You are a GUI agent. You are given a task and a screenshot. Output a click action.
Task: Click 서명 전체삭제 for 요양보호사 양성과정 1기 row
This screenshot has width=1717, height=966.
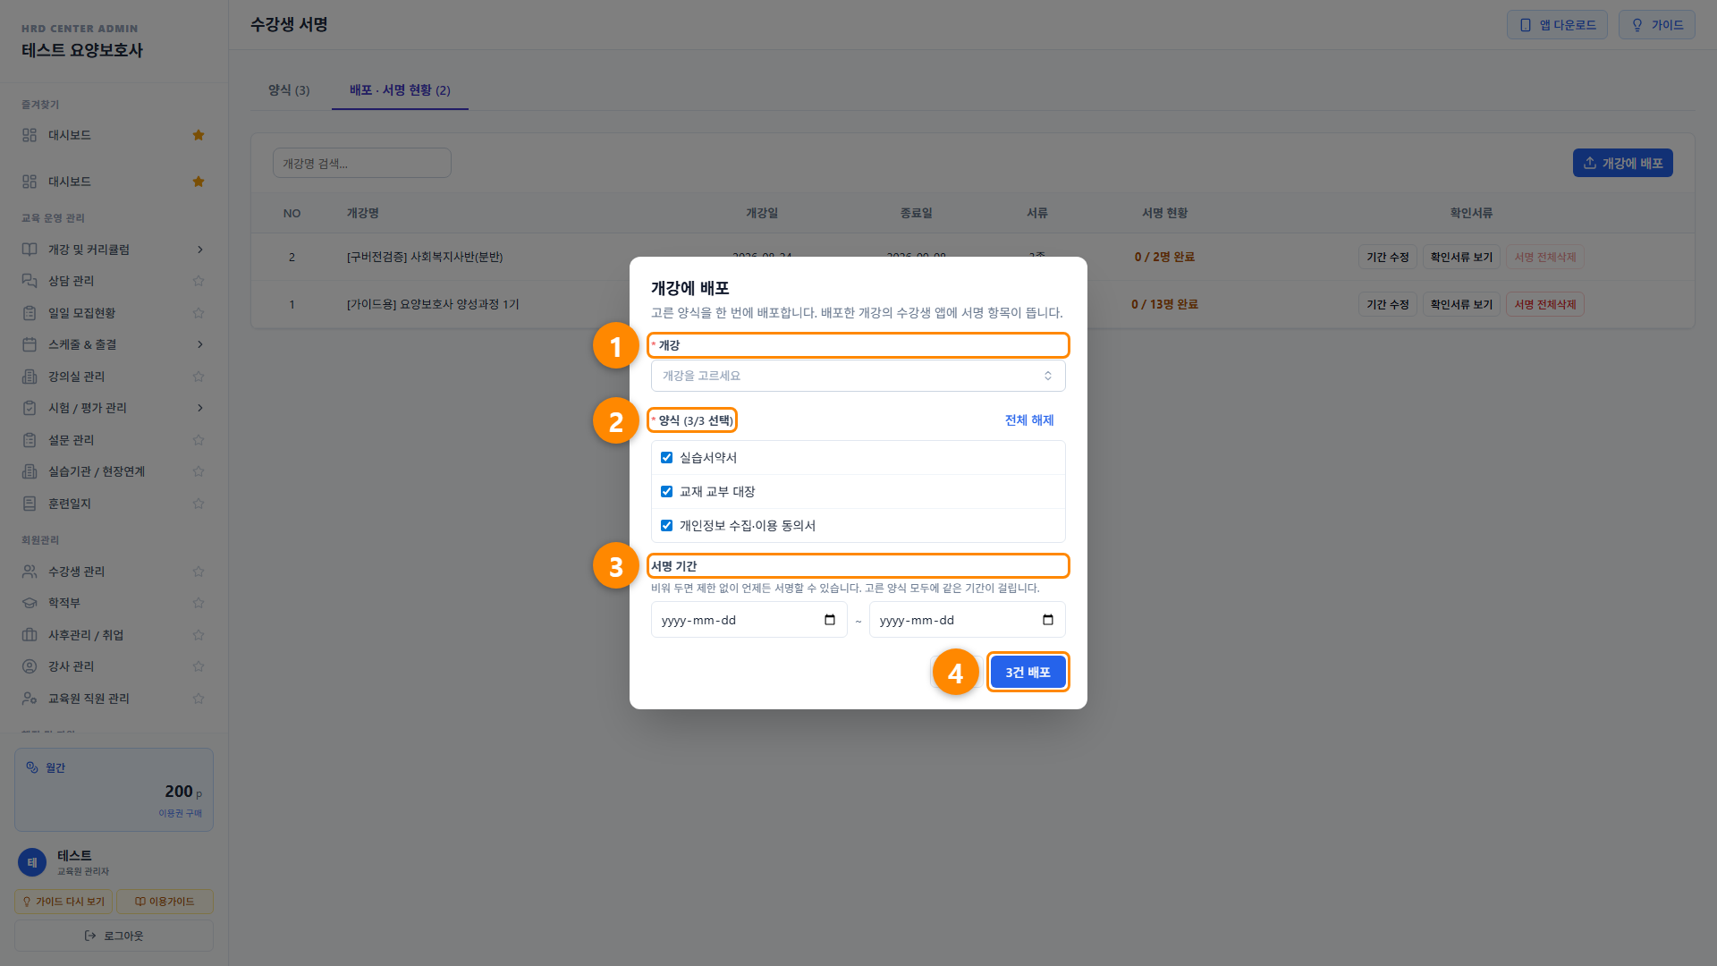click(1544, 305)
